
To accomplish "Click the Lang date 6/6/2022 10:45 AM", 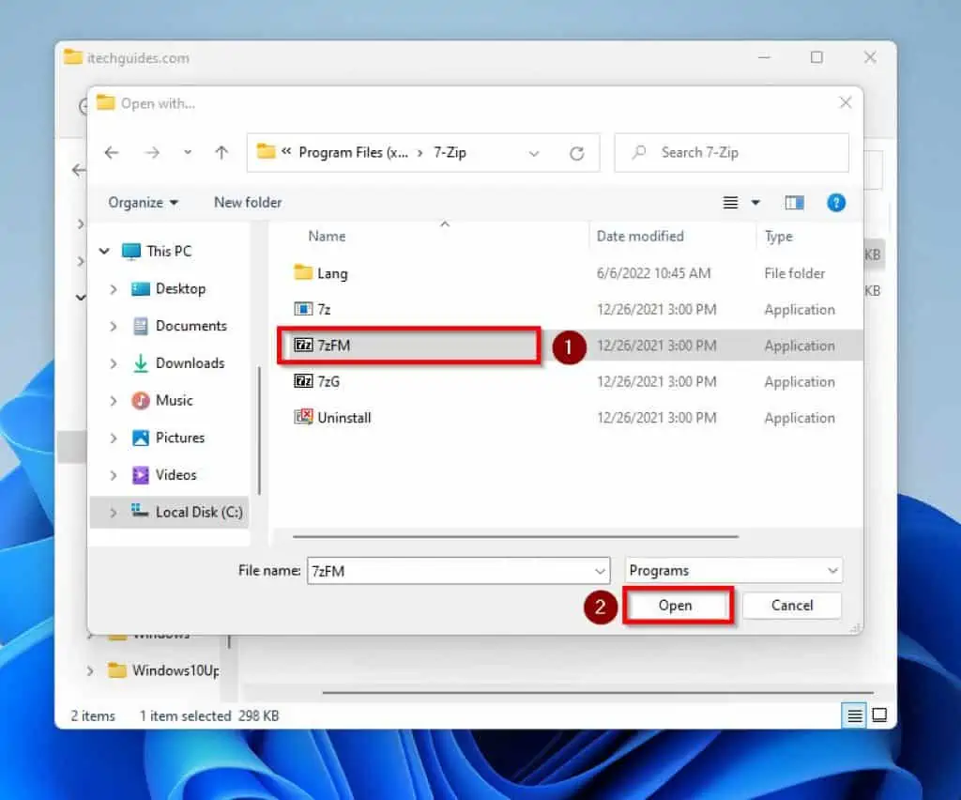I will click(x=653, y=273).
